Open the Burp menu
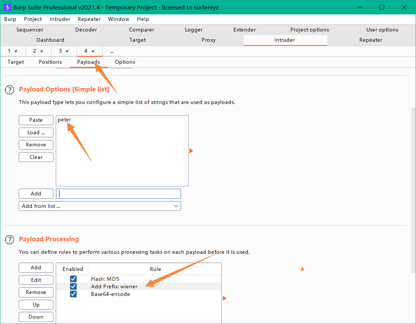The width and height of the screenshot is (416, 324). [10, 19]
